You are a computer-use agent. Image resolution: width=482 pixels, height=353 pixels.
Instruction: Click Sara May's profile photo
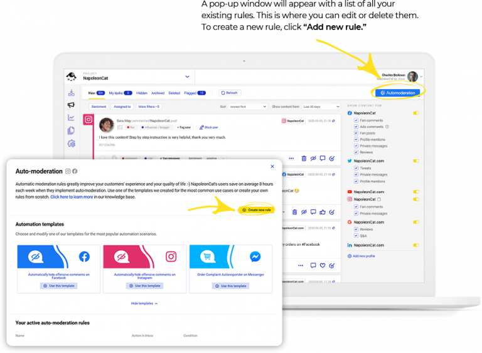tap(106, 125)
